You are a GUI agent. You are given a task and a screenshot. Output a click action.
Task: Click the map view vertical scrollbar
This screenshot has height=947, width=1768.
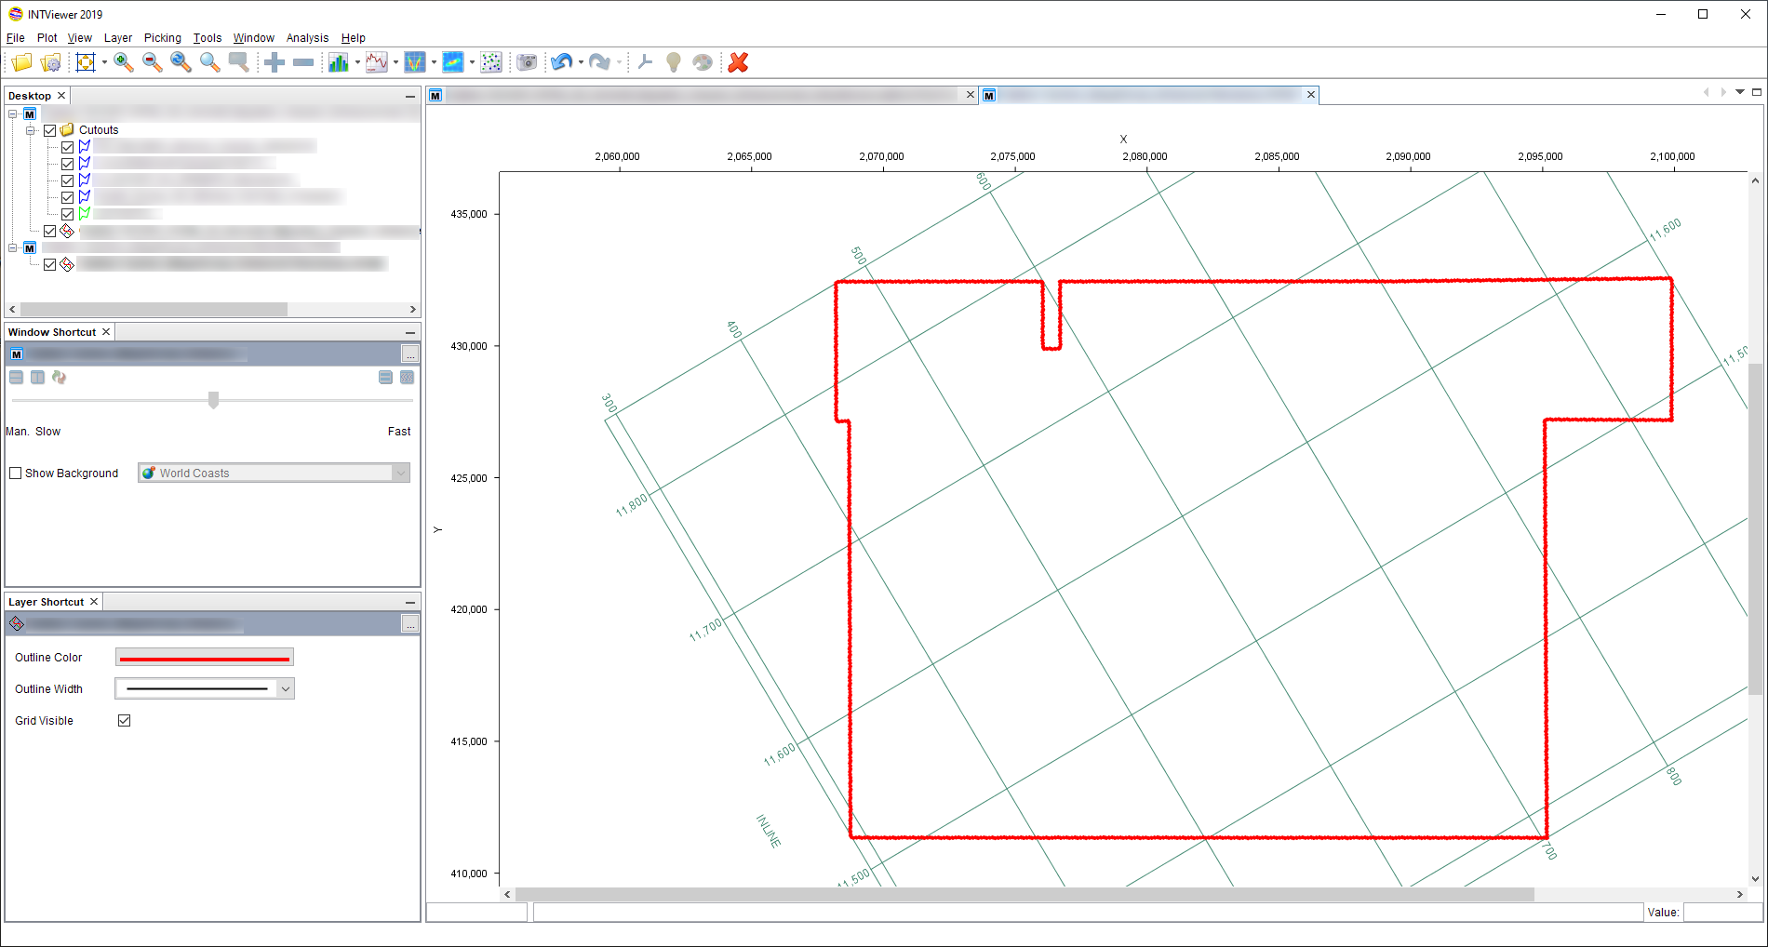[x=1755, y=528]
